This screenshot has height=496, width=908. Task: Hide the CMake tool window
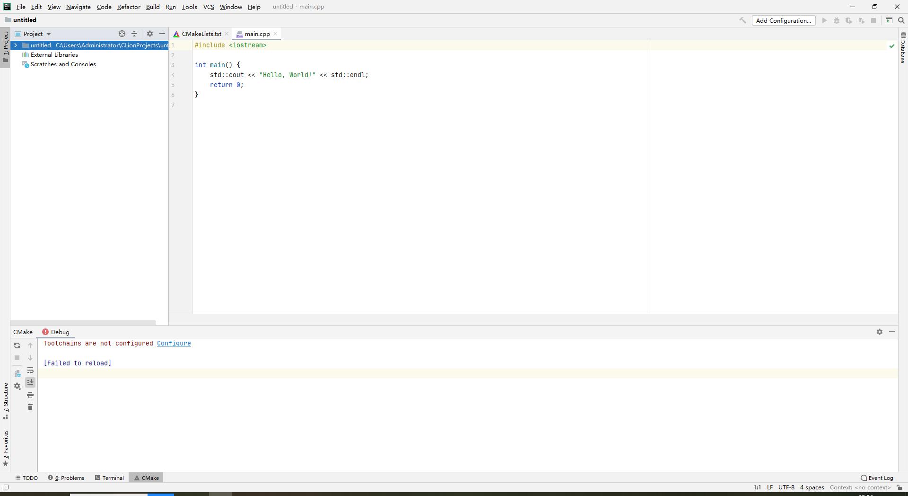(892, 332)
